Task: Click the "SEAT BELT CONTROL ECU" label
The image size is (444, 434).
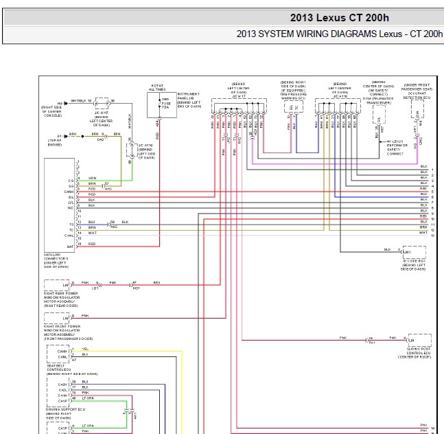Action: click(x=59, y=367)
